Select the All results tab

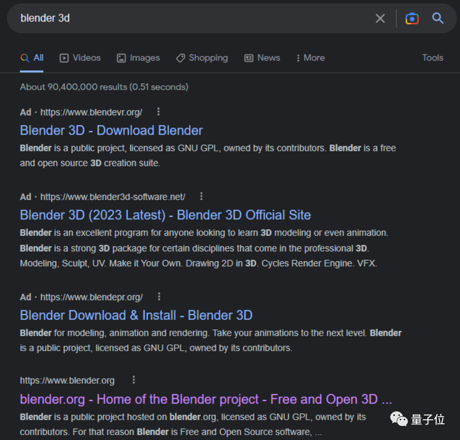[x=32, y=58]
